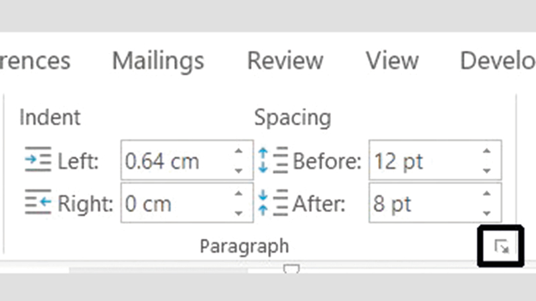Increase Spacing After with up arrow

487,194
